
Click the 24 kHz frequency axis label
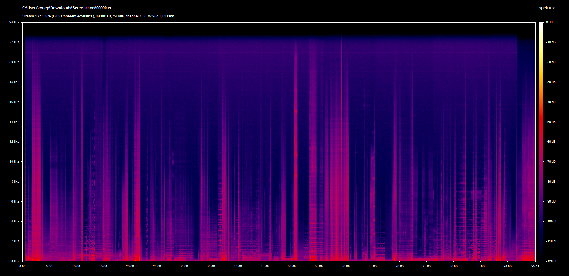[x=14, y=22]
